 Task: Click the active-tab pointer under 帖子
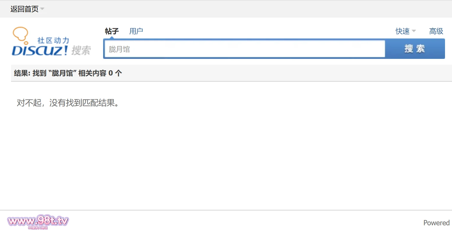112,38
